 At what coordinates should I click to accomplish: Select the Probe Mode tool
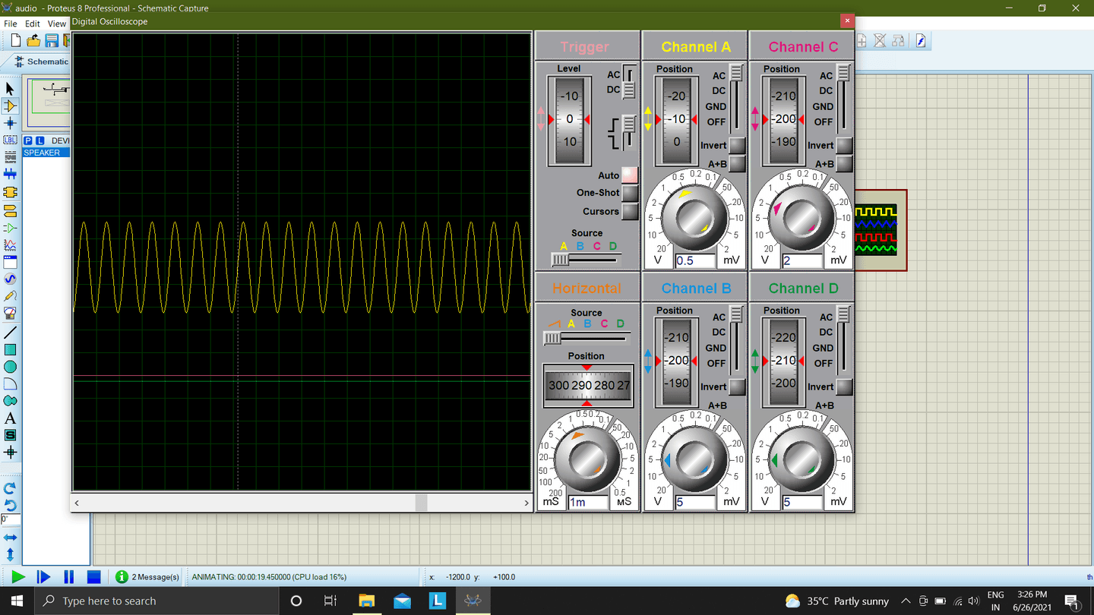[10, 296]
